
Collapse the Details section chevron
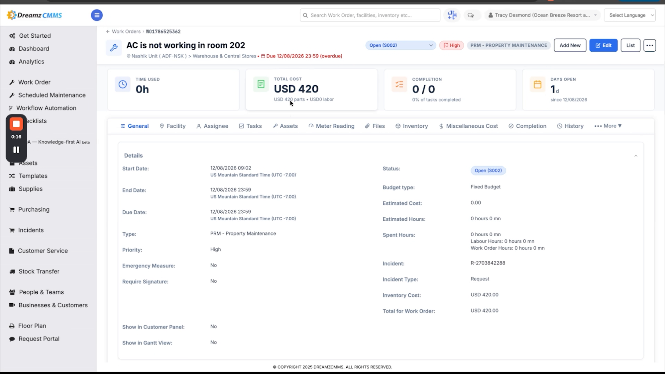pos(636,156)
